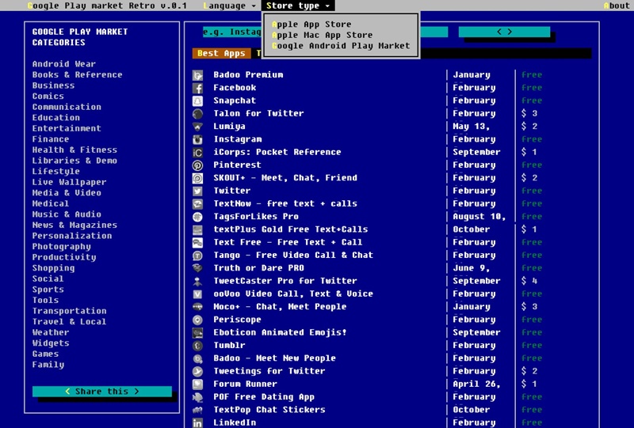Click the Tumblr app icon
The width and height of the screenshot is (634, 428).
[198, 346]
